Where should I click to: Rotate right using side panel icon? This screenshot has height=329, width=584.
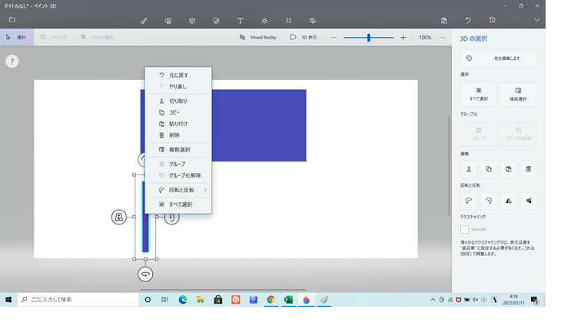pyautogui.click(x=489, y=201)
